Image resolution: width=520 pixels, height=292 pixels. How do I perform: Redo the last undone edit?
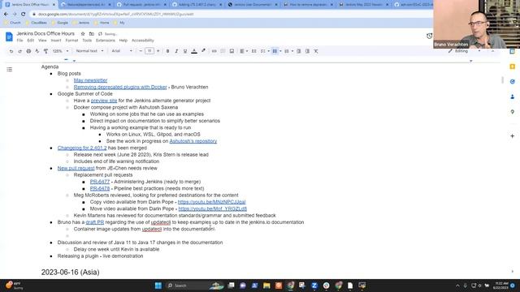click(19, 51)
